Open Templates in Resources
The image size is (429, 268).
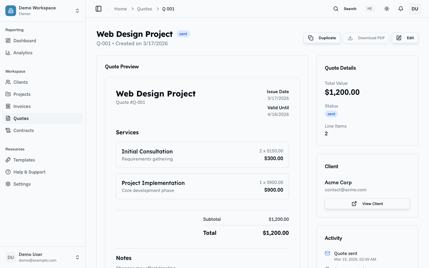point(43,160)
